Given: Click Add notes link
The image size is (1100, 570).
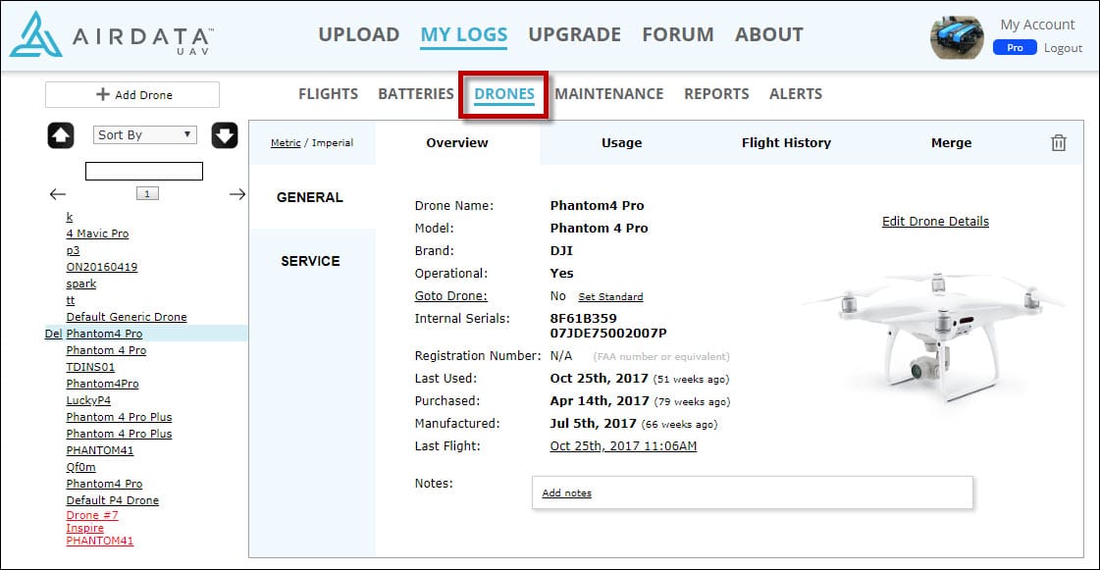Looking at the screenshot, I should click(x=567, y=493).
